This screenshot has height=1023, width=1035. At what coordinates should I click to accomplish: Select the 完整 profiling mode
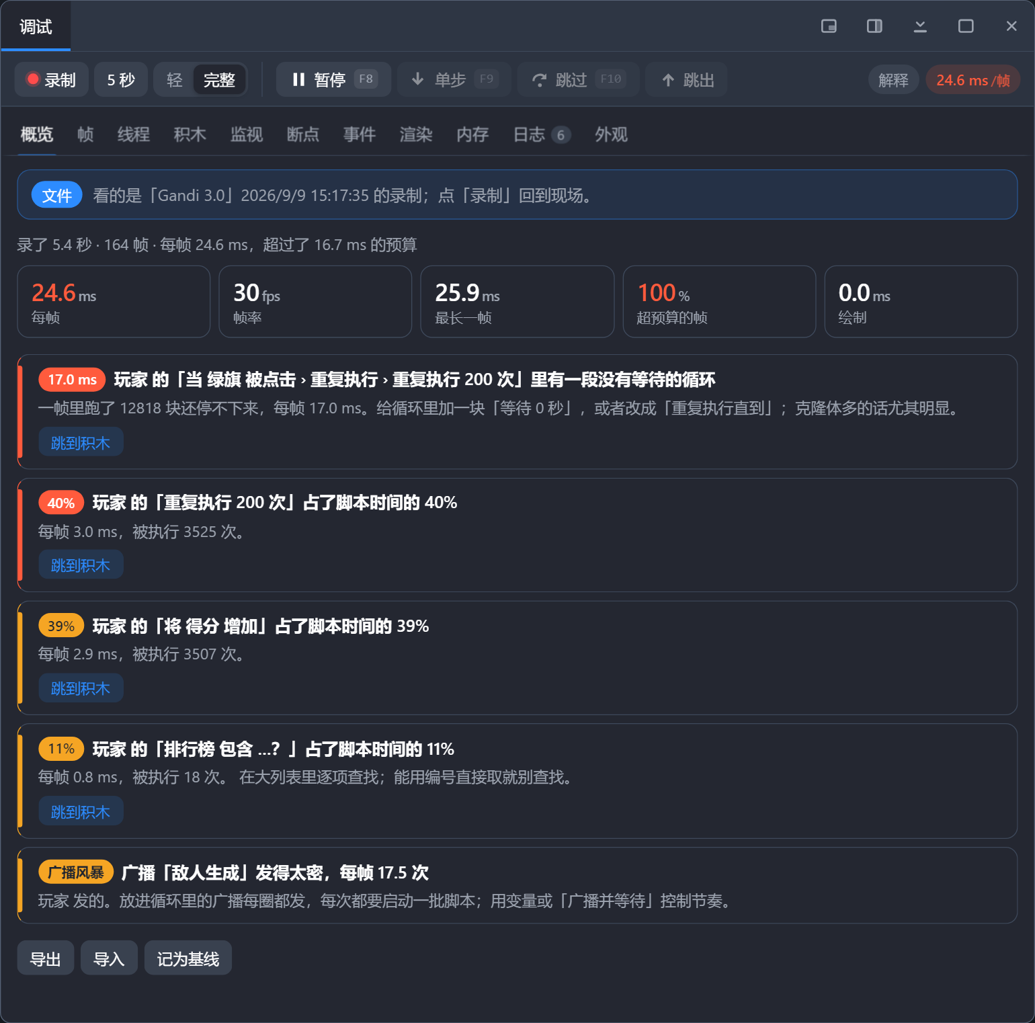[219, 80]
